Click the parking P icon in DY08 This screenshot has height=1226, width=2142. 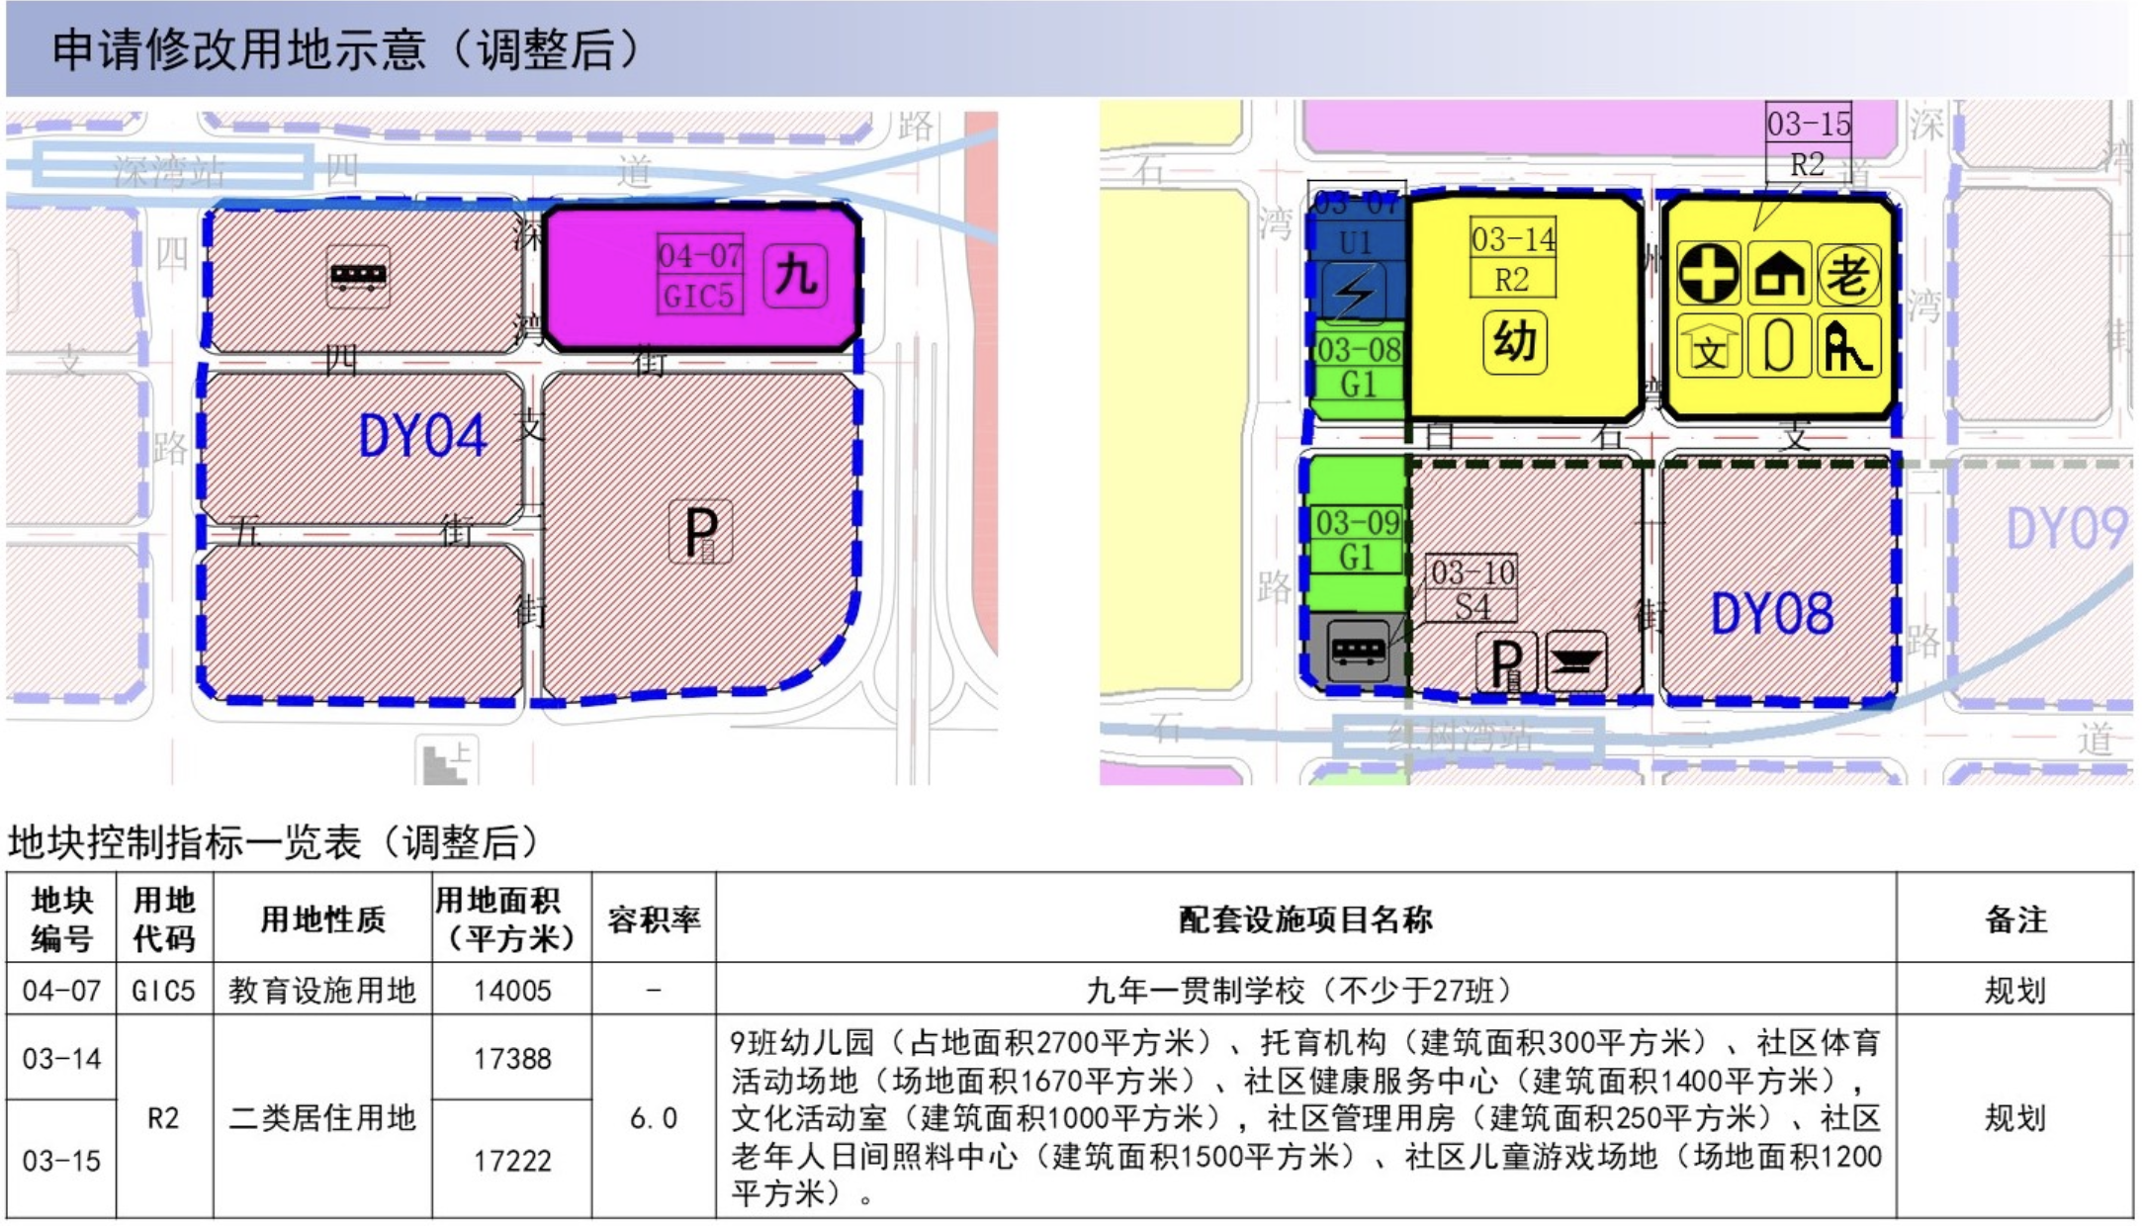[1506, 662]
